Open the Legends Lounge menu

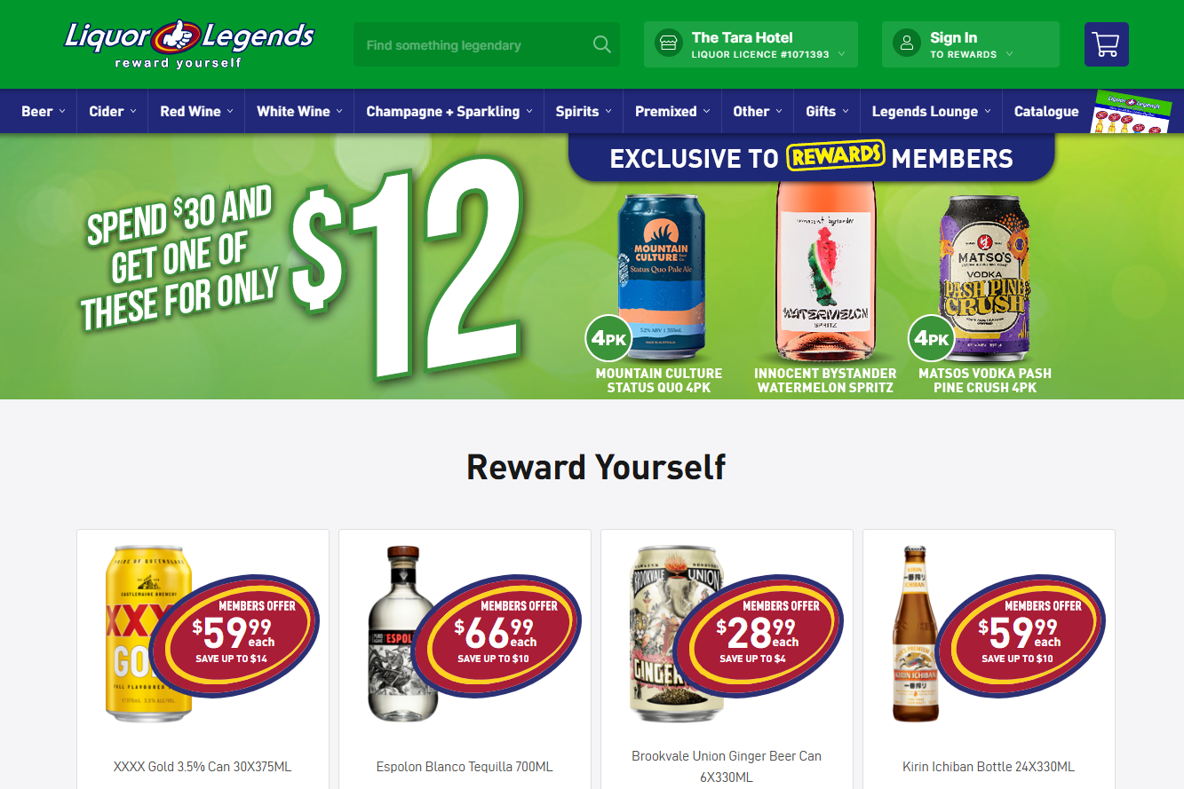point(931,111)
